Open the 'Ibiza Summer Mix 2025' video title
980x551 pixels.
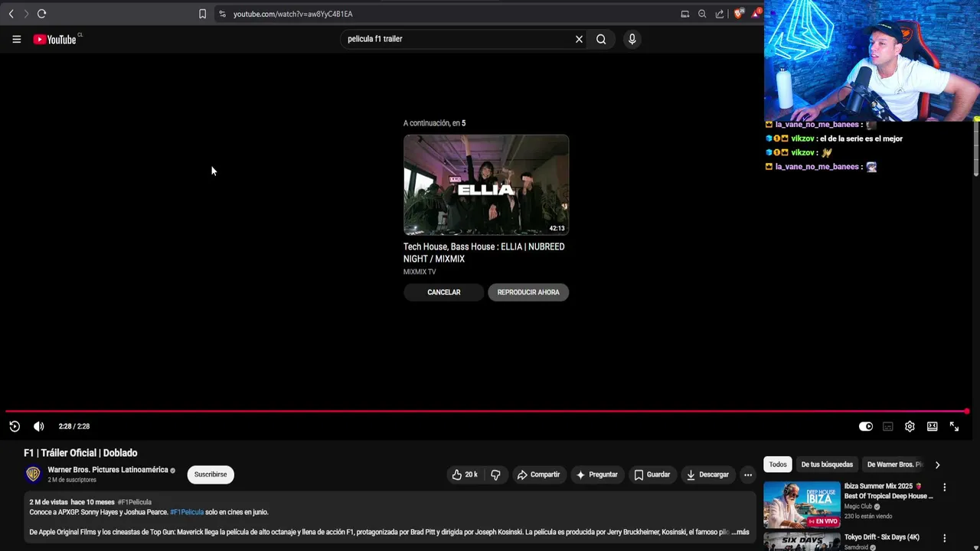tap(889, 491)
